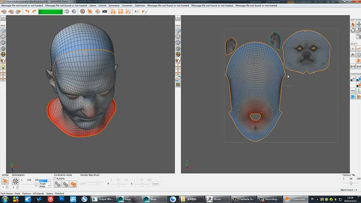
Task: Select the arrow pointer edit mode tool
Action: 353,24
